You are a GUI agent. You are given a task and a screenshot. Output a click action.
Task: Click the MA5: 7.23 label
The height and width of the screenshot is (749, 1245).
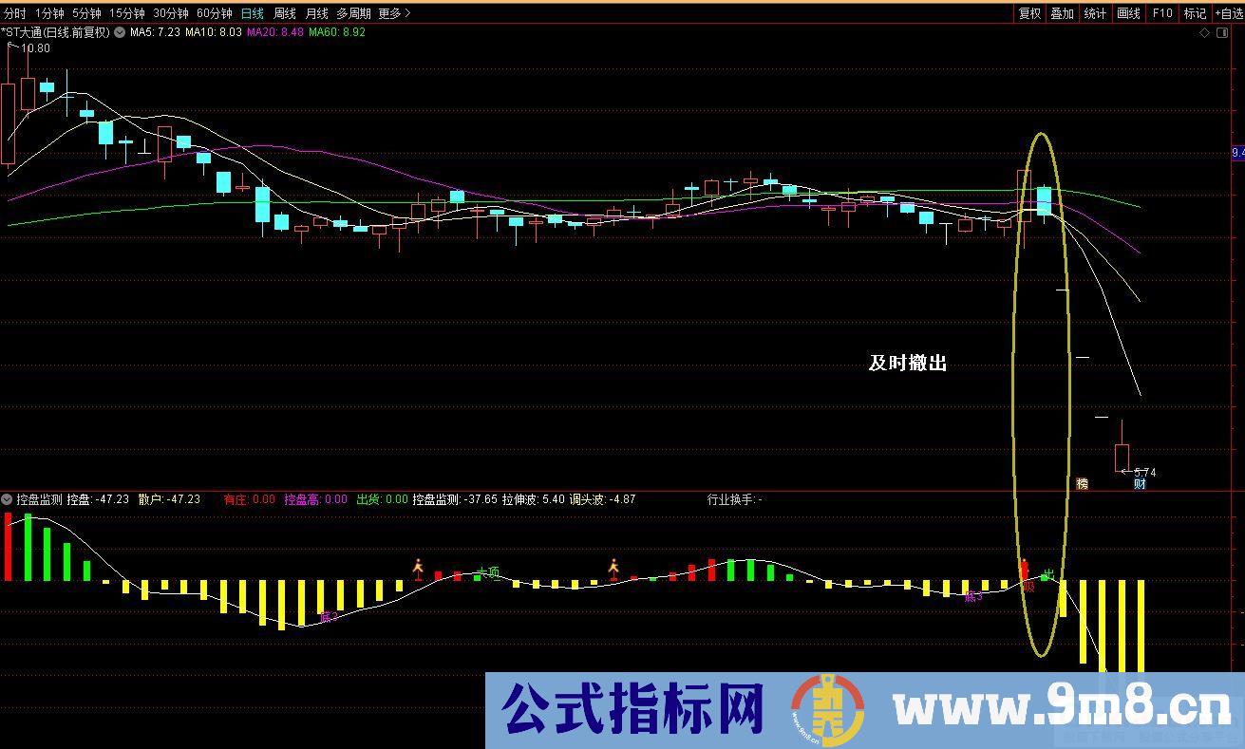(155, 32)
